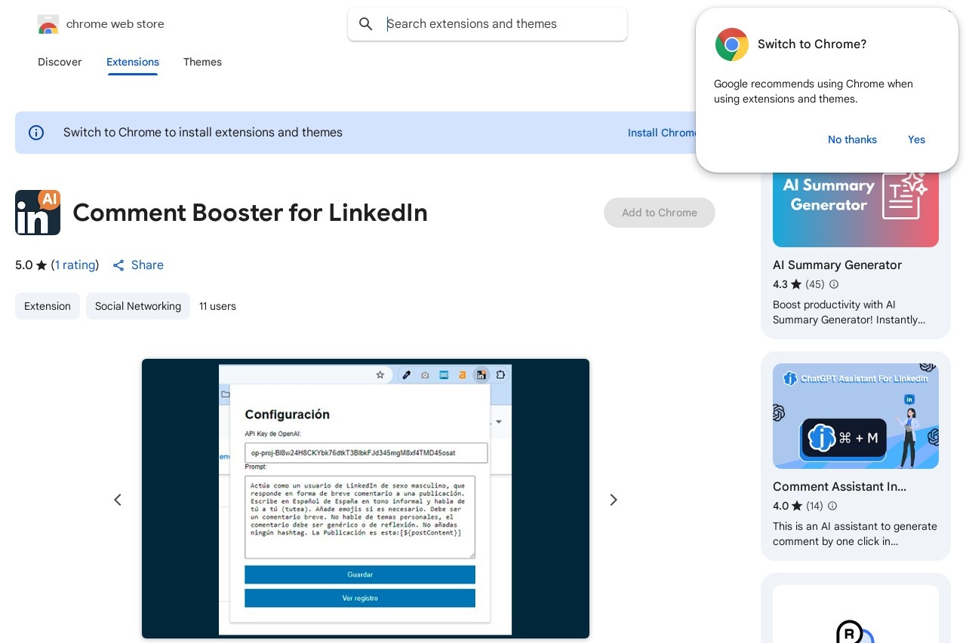The image size is (966, 643).
Task: Select the Extension tag chip
Action: [x=48, y=306]
